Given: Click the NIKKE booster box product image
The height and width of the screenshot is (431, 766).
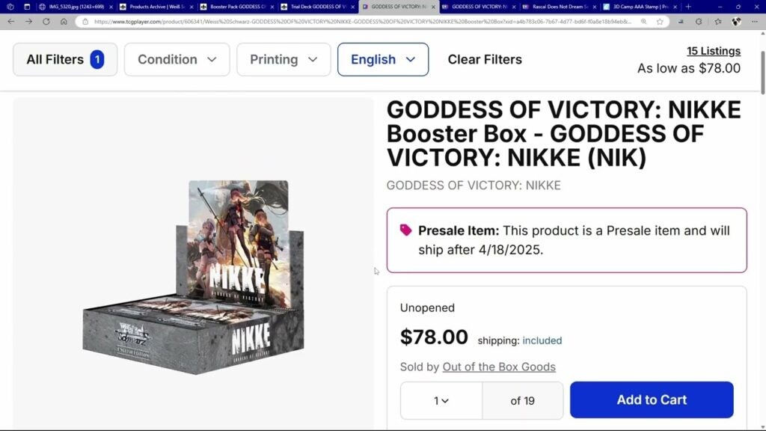Looking at the screenshot, I should (194, 277).
